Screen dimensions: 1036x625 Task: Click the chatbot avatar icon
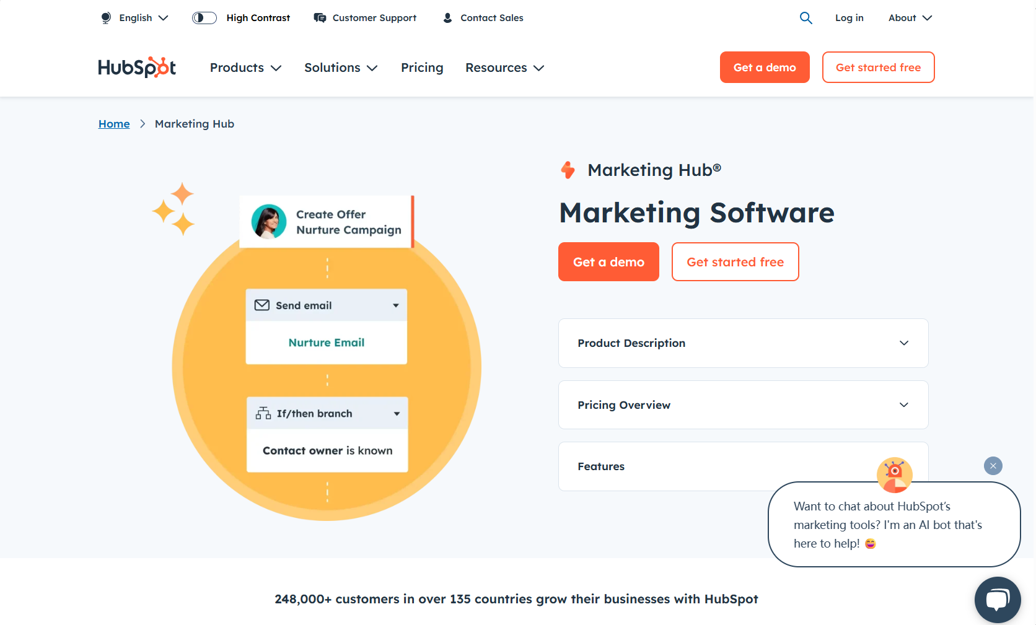(x=894, y=474)
